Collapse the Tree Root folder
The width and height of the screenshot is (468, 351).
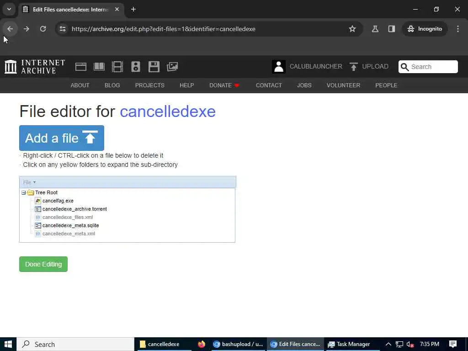pyautogui.click(x=24, y=193)
